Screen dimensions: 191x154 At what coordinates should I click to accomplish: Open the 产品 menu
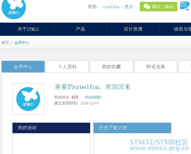[x=80, y=29]
